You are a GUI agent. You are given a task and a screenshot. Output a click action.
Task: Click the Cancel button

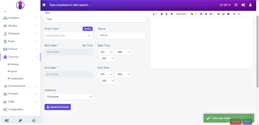tap(236, 121)
